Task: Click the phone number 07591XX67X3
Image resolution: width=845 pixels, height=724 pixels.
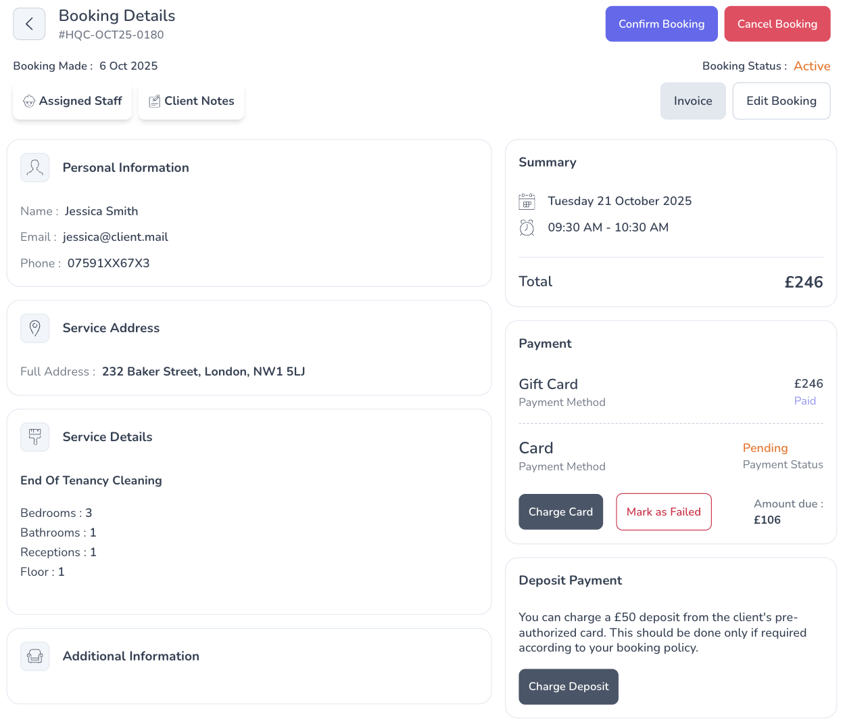Action: (x=109, y=264)
